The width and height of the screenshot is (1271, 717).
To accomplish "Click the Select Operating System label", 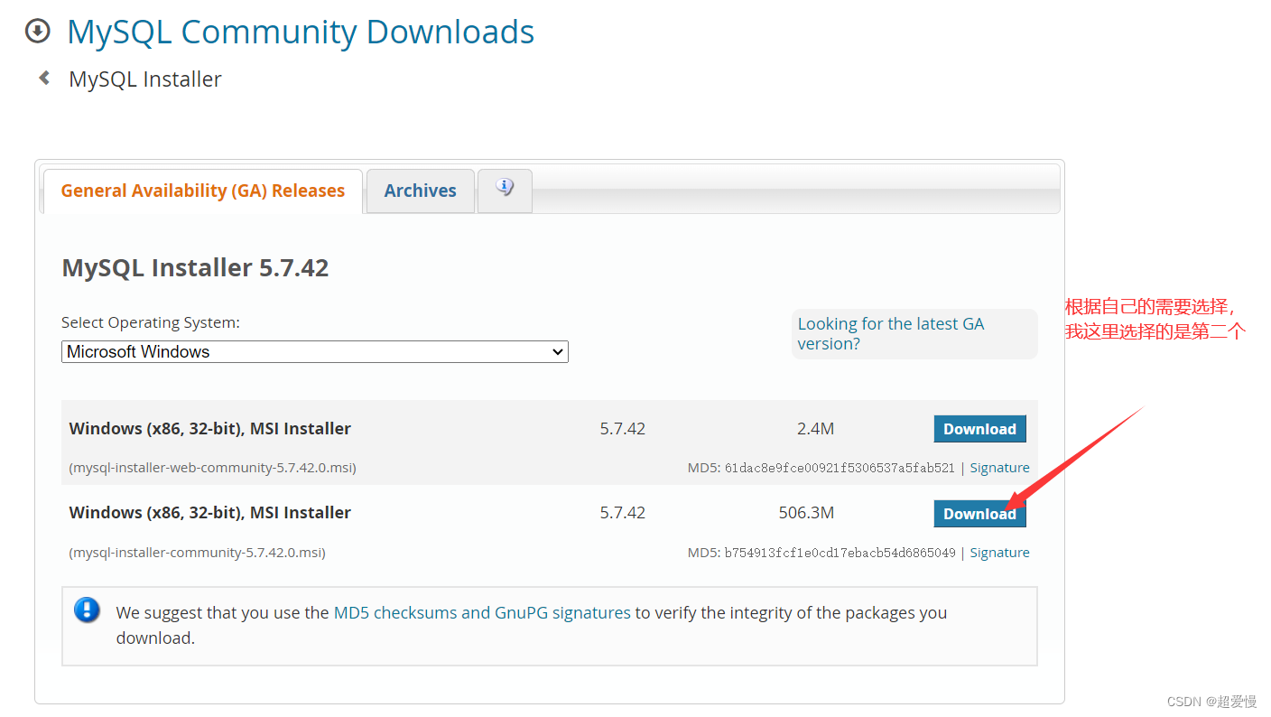I will pos(151,322).
